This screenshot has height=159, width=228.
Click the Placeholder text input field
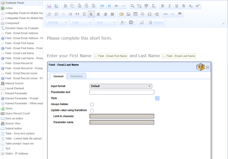122,92
